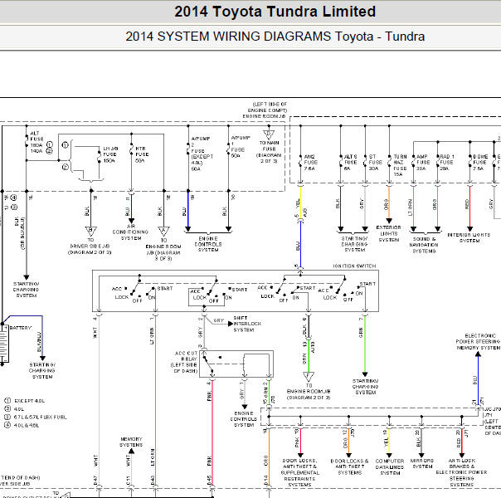Click the MEMORY SYSTEMS label

(131, 442)
